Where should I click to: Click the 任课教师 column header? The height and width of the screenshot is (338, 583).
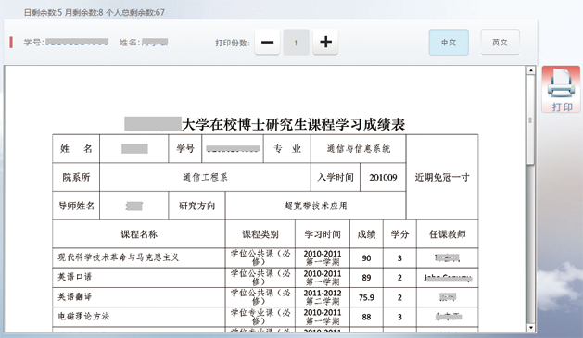(x=448, y=234)
